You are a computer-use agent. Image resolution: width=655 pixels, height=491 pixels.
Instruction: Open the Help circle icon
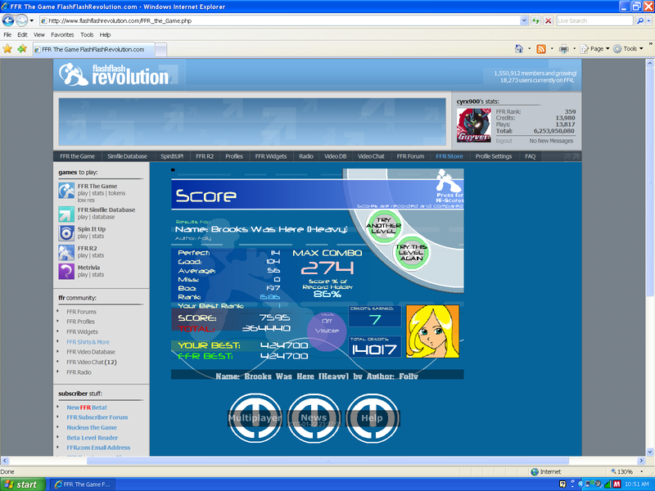point(372,417)
